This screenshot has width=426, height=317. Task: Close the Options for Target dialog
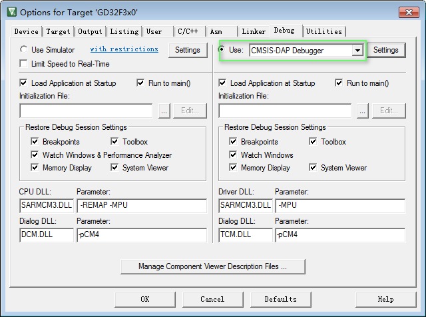[409, 12]
